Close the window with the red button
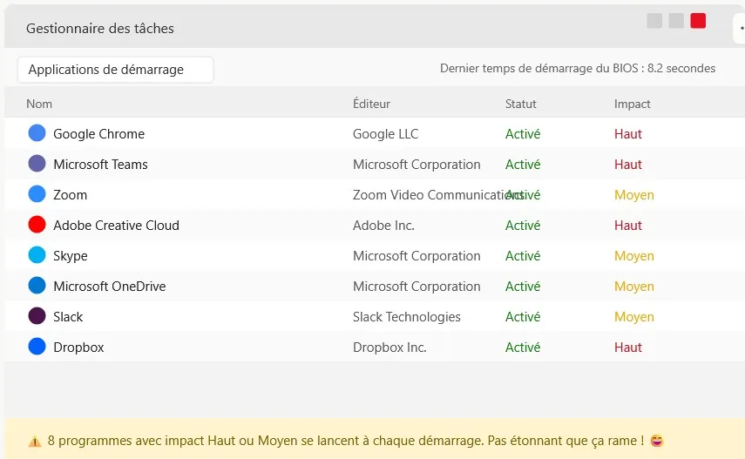Screen dimensions: 745x459 pos(698,21)
